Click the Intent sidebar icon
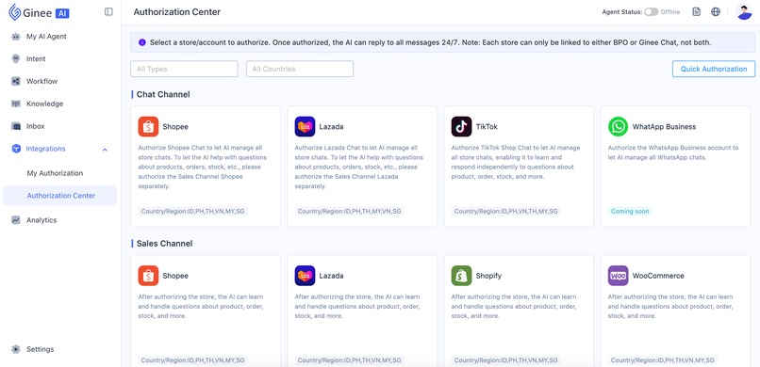760x367 pixels. pos(15,58)
